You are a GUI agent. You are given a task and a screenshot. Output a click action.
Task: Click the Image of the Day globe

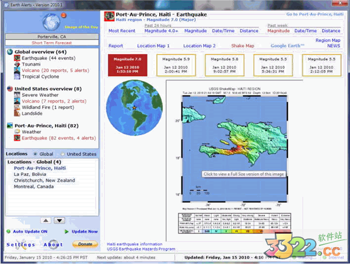pos(51,22)
